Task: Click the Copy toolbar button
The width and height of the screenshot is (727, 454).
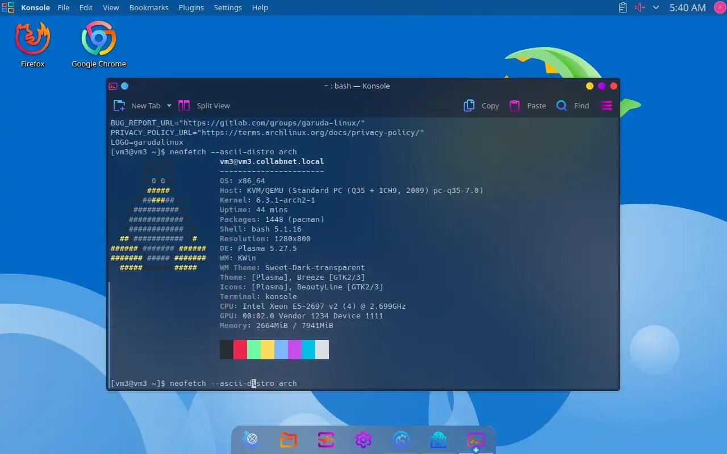Action: pyautogui.click(x=481, y=106)
